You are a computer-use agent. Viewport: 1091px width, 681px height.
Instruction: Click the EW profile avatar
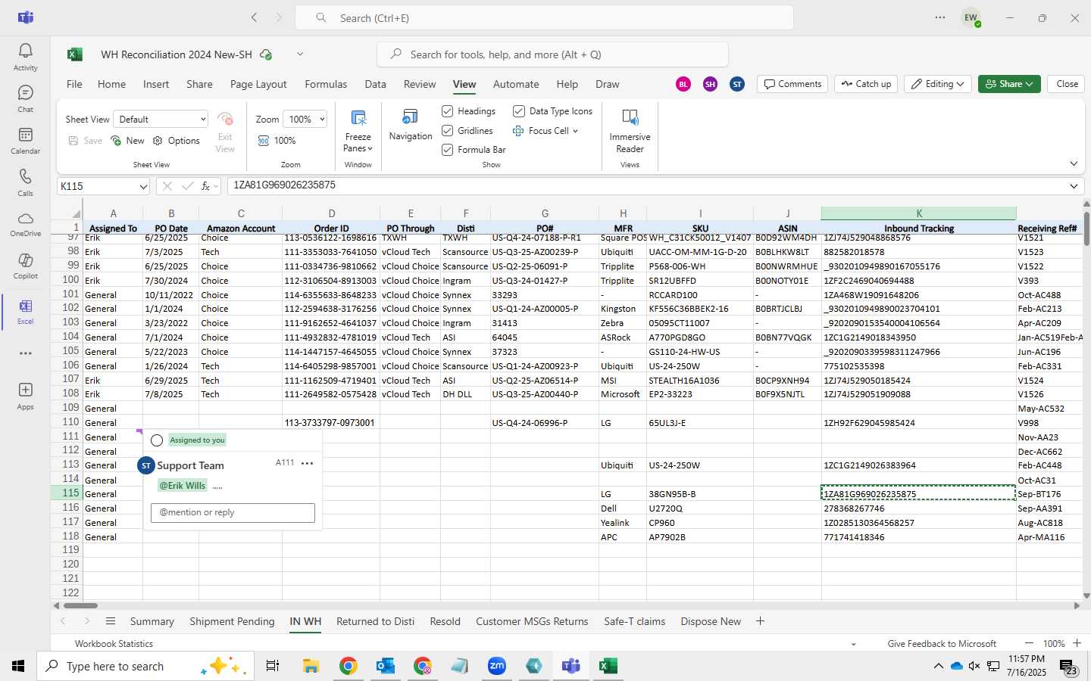click(x=971, y=17)
